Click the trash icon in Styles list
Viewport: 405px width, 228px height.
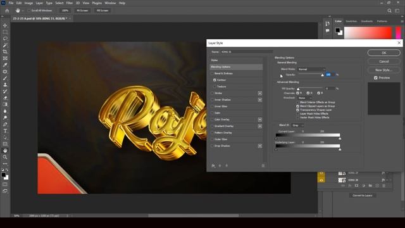[x=263, y=166]
